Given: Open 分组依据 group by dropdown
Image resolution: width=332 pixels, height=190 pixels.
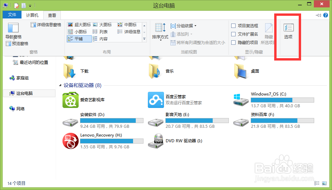Looking at the screenshot, I should tap(183, 26).
